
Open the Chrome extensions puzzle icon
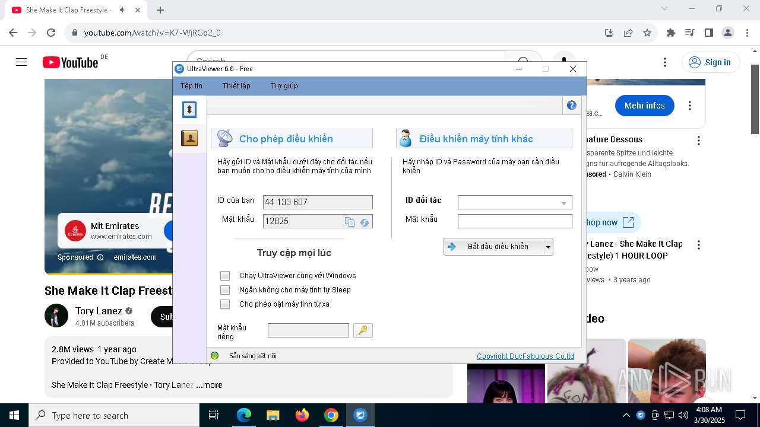pyautogui.click(x=671, y=33)
